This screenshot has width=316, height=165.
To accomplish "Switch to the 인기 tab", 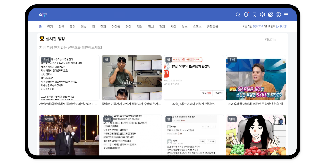I will click(x=50, y=27).
